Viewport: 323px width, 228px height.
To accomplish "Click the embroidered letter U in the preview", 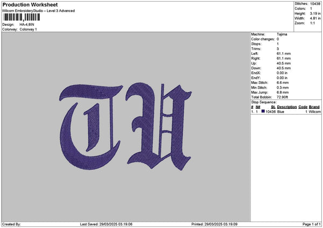I will pyautogui.click(x=159, y=126).
